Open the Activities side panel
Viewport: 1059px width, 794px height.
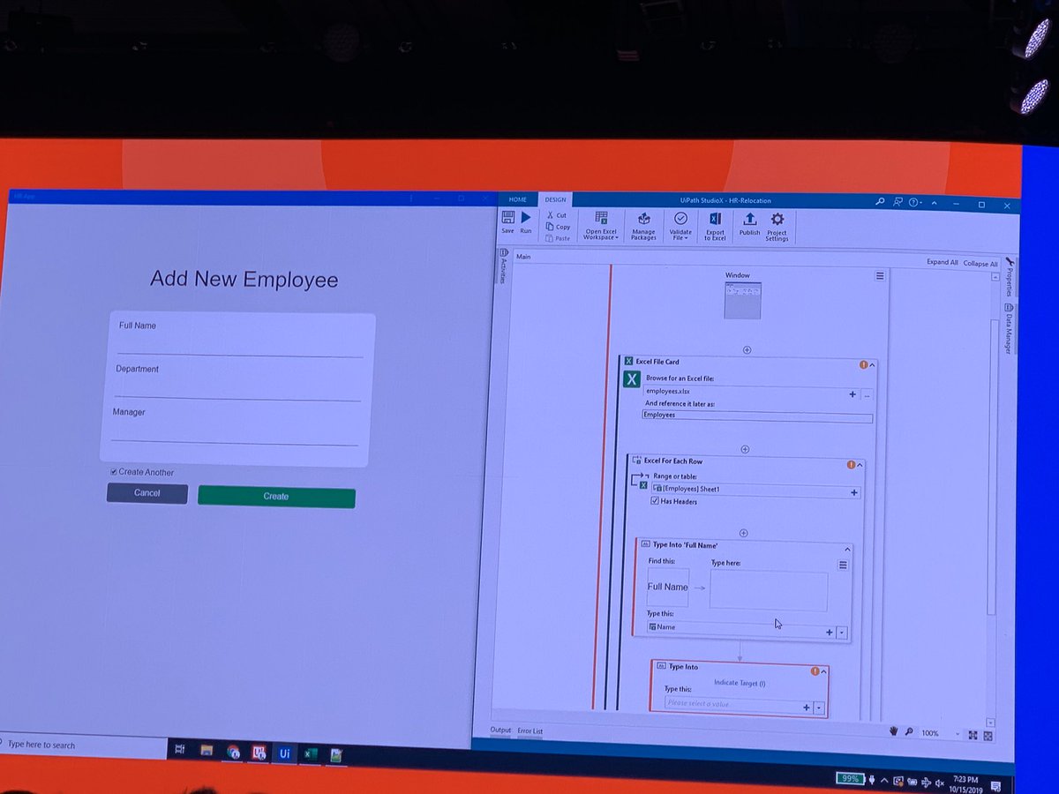click(504, 267)
